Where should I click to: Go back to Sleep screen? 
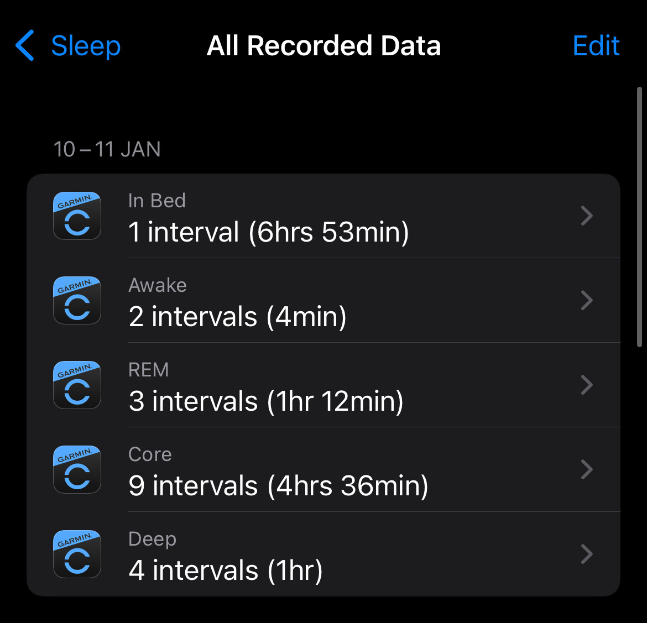tap(86, 45)
